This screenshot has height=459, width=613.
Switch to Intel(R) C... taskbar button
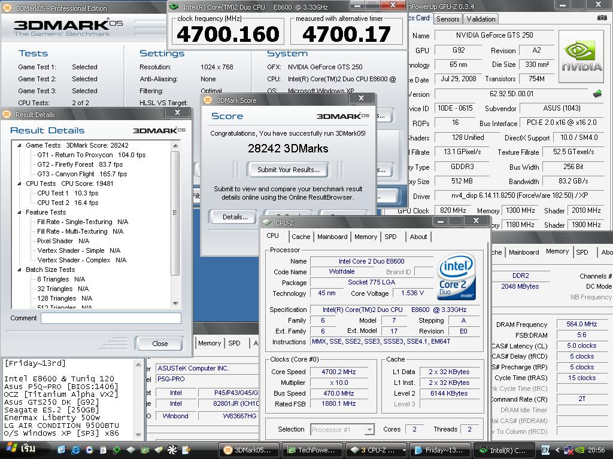(503, 450)
